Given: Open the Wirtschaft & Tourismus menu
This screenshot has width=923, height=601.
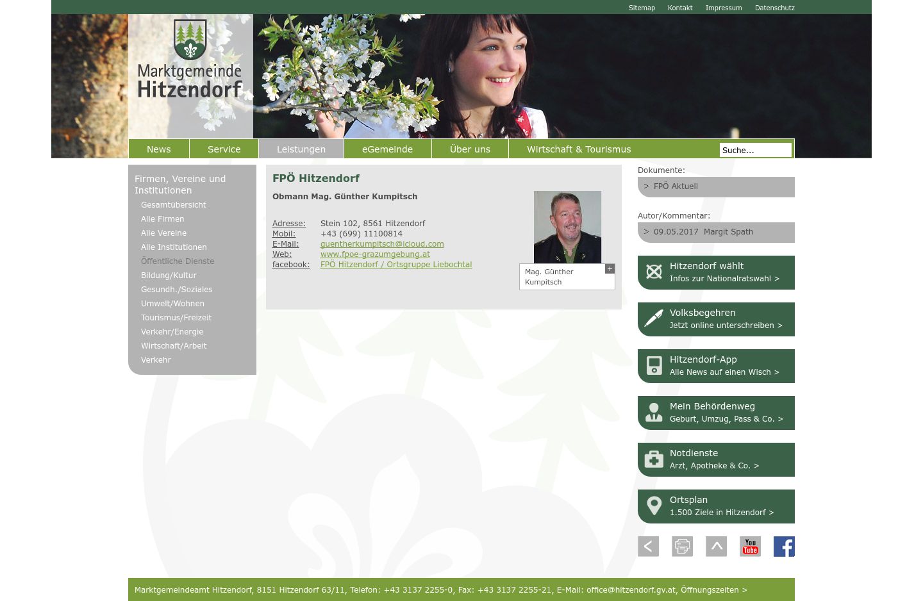Looking at the screenshot, I should tap(579, 149).
